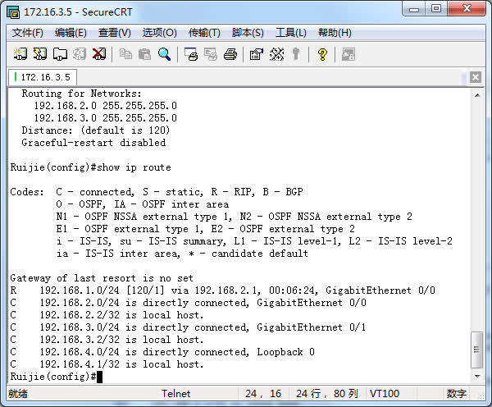Click the Print toolbar icon
The width and height of the screenshot is (492, 407).
[x=230, y=54]
